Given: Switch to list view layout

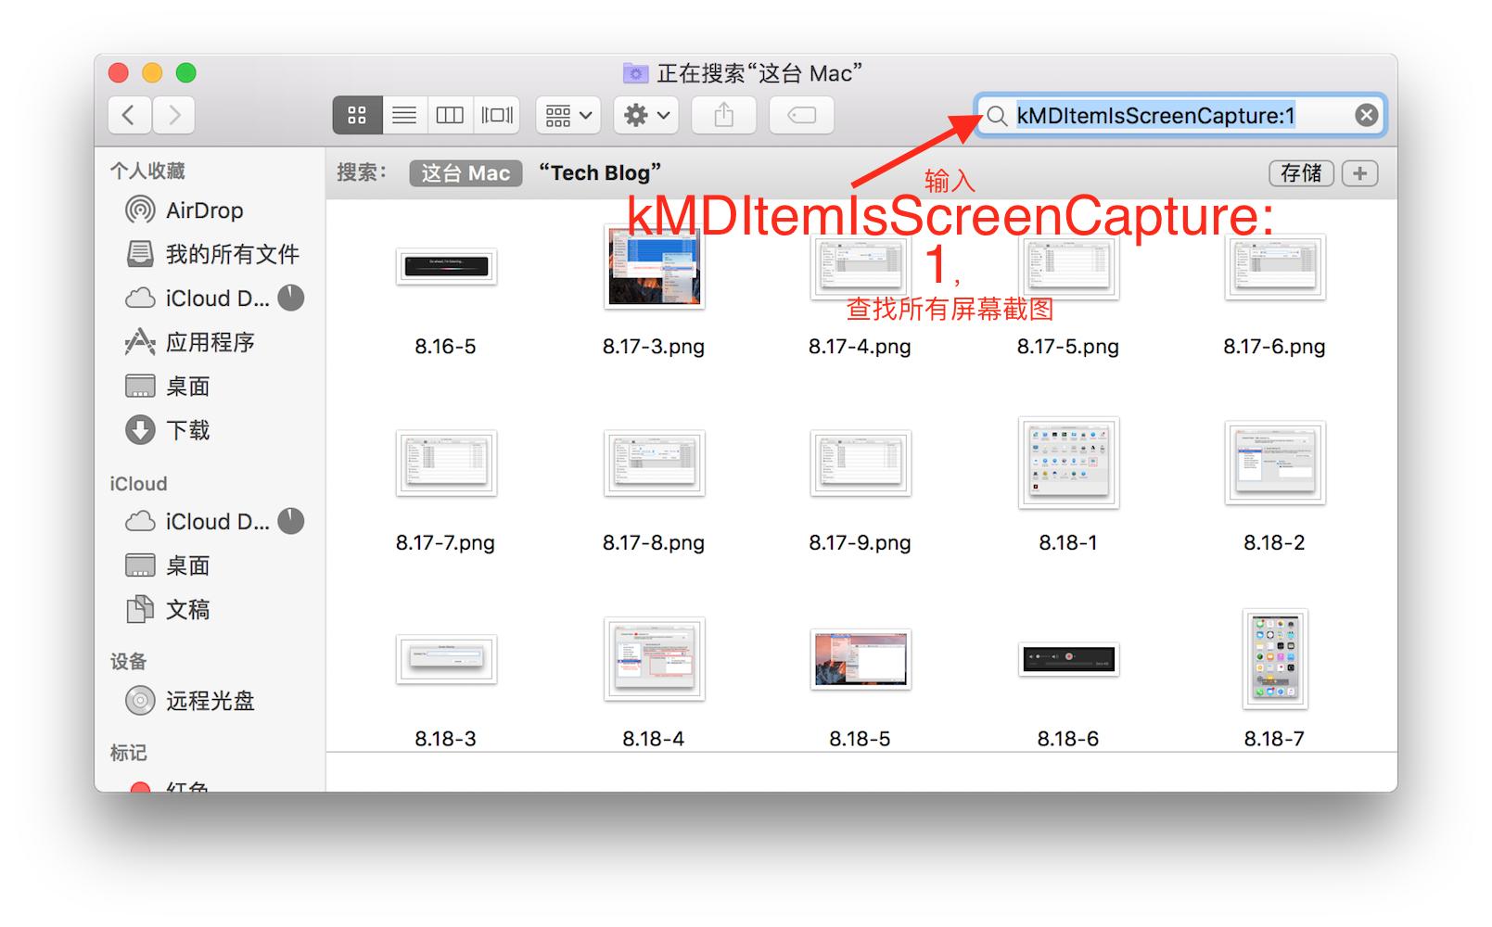Looking at the screenshot, I should coord(403,115).
